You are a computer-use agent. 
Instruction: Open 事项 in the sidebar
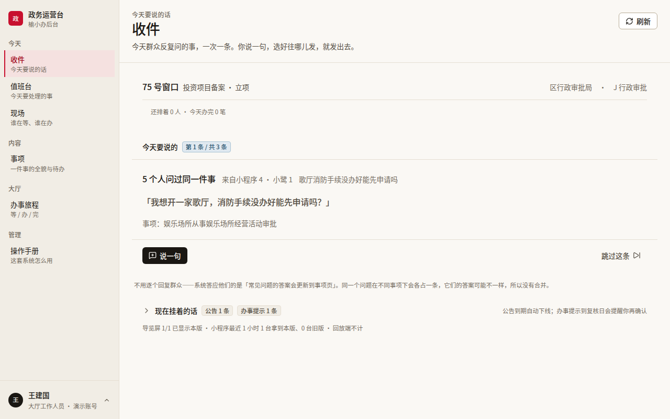point(60,163)
